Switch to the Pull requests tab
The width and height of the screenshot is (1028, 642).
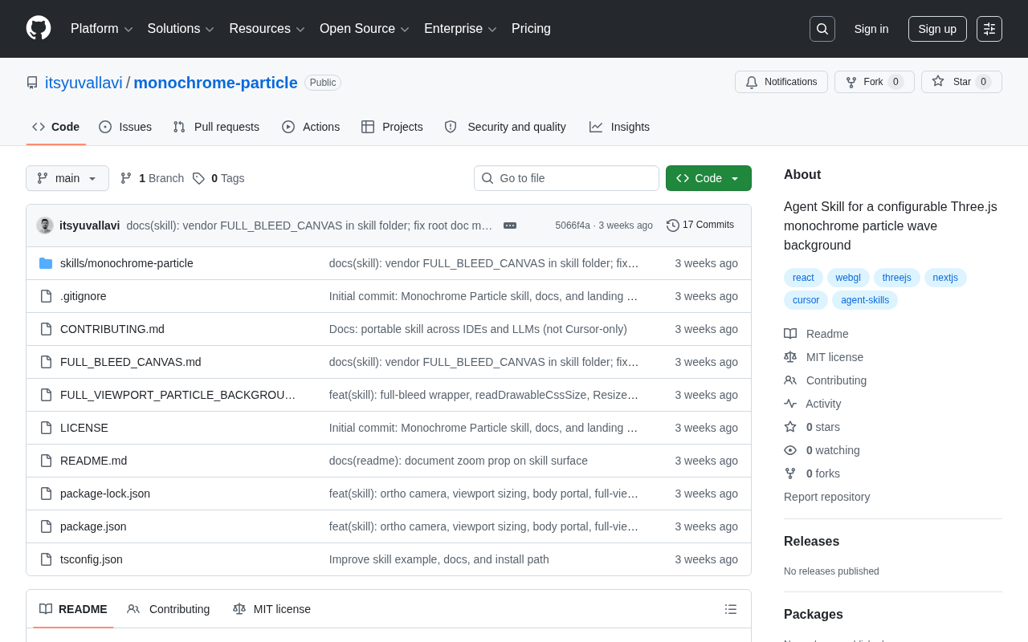pos(216,127)
